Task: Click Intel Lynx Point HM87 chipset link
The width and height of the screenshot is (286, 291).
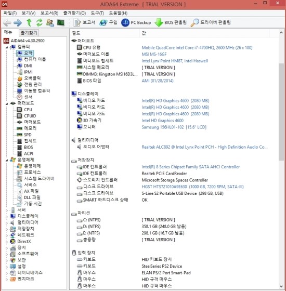Action: point(175,61)
